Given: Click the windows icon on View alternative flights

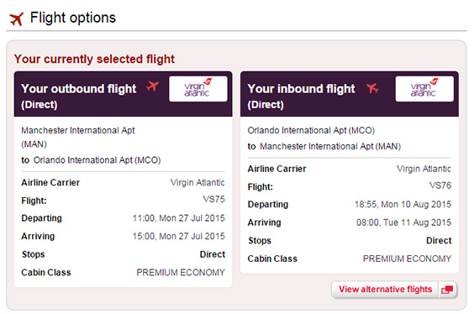Looking at the screenshot, I should tap(447, 290).
